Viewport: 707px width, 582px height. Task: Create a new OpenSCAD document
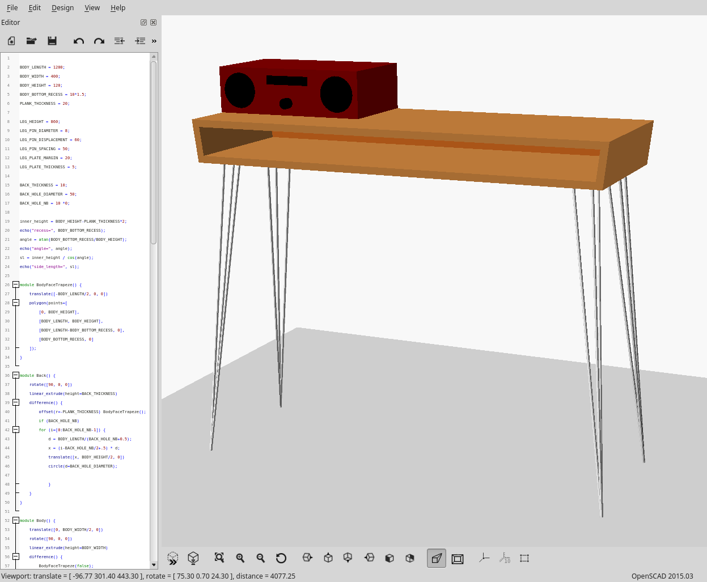click(11, 41)
